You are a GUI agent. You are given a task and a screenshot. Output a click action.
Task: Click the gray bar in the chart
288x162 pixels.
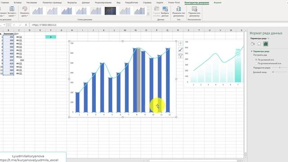[139, 80]
